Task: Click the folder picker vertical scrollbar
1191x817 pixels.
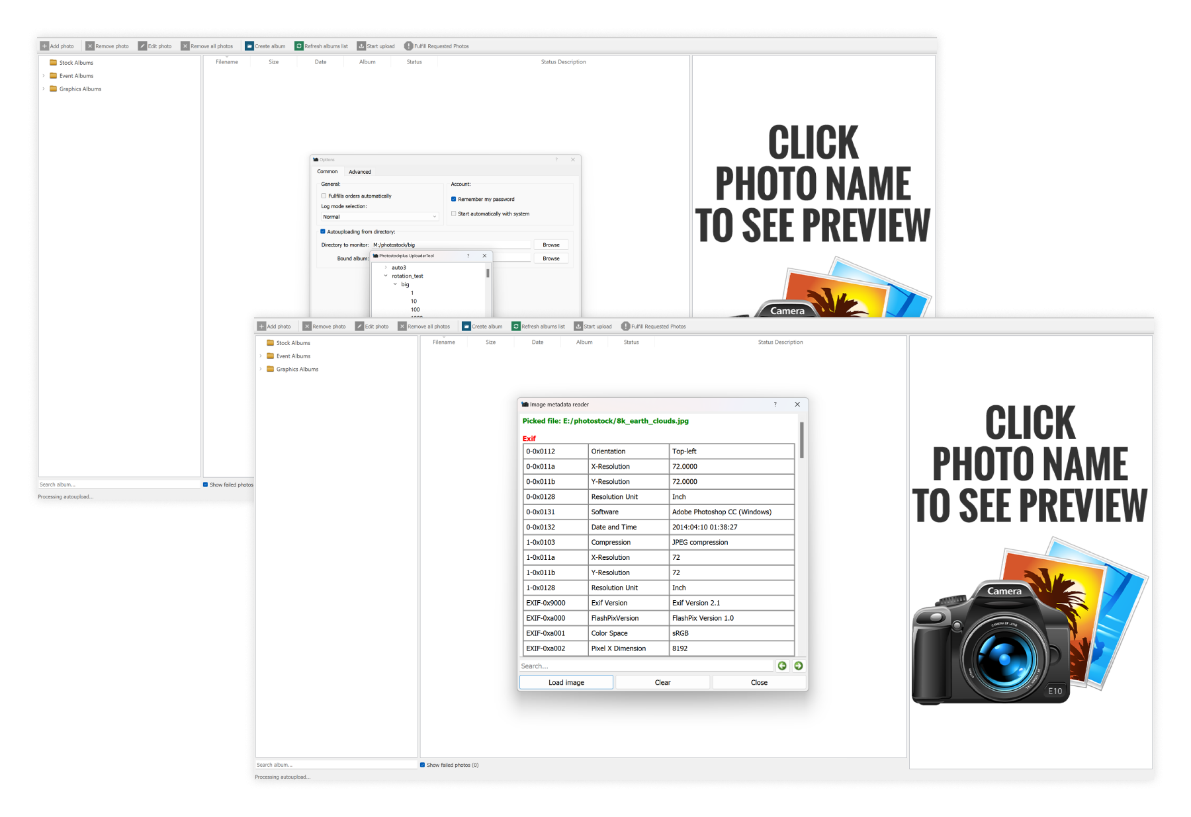Action: tap(488, 272)
